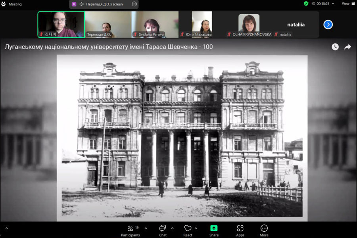The width and height of the screenshot is (357, 238).
Task: Expand the Participants options chevron
Action: click(x=146, y=228)
